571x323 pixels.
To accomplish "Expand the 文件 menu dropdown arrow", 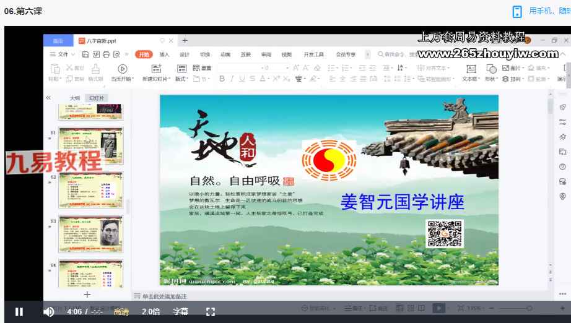I will click(x=73, y=54).
